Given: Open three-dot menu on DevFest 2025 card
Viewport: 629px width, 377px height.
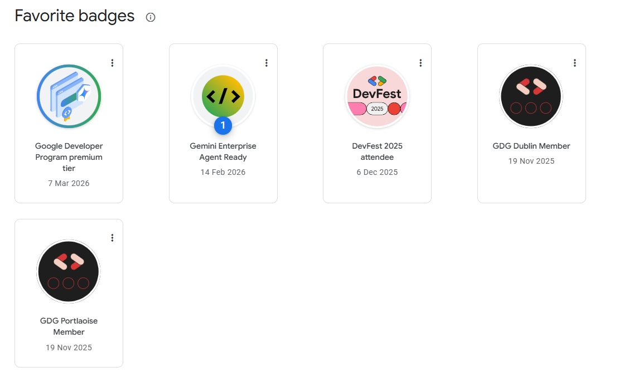Looking at the screenshot, I should pos(420,63).
